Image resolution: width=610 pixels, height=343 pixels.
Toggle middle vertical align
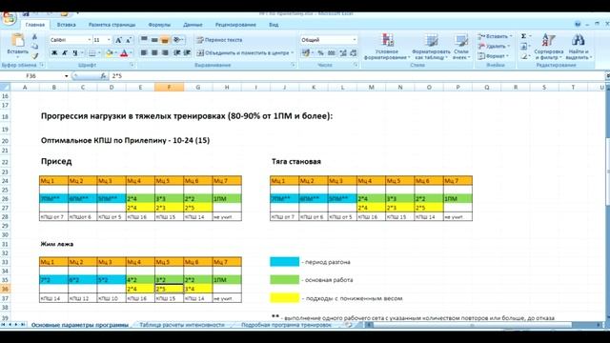coord(154,40)
